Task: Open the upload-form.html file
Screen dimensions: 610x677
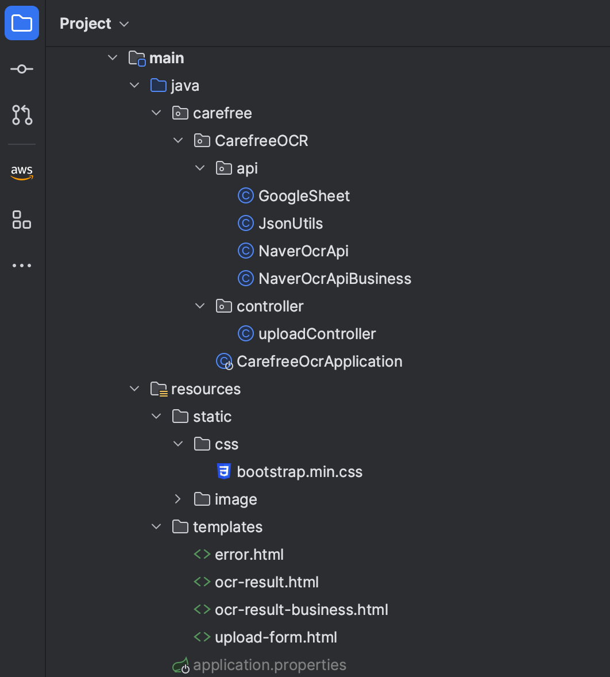Action: pos(276,637)
